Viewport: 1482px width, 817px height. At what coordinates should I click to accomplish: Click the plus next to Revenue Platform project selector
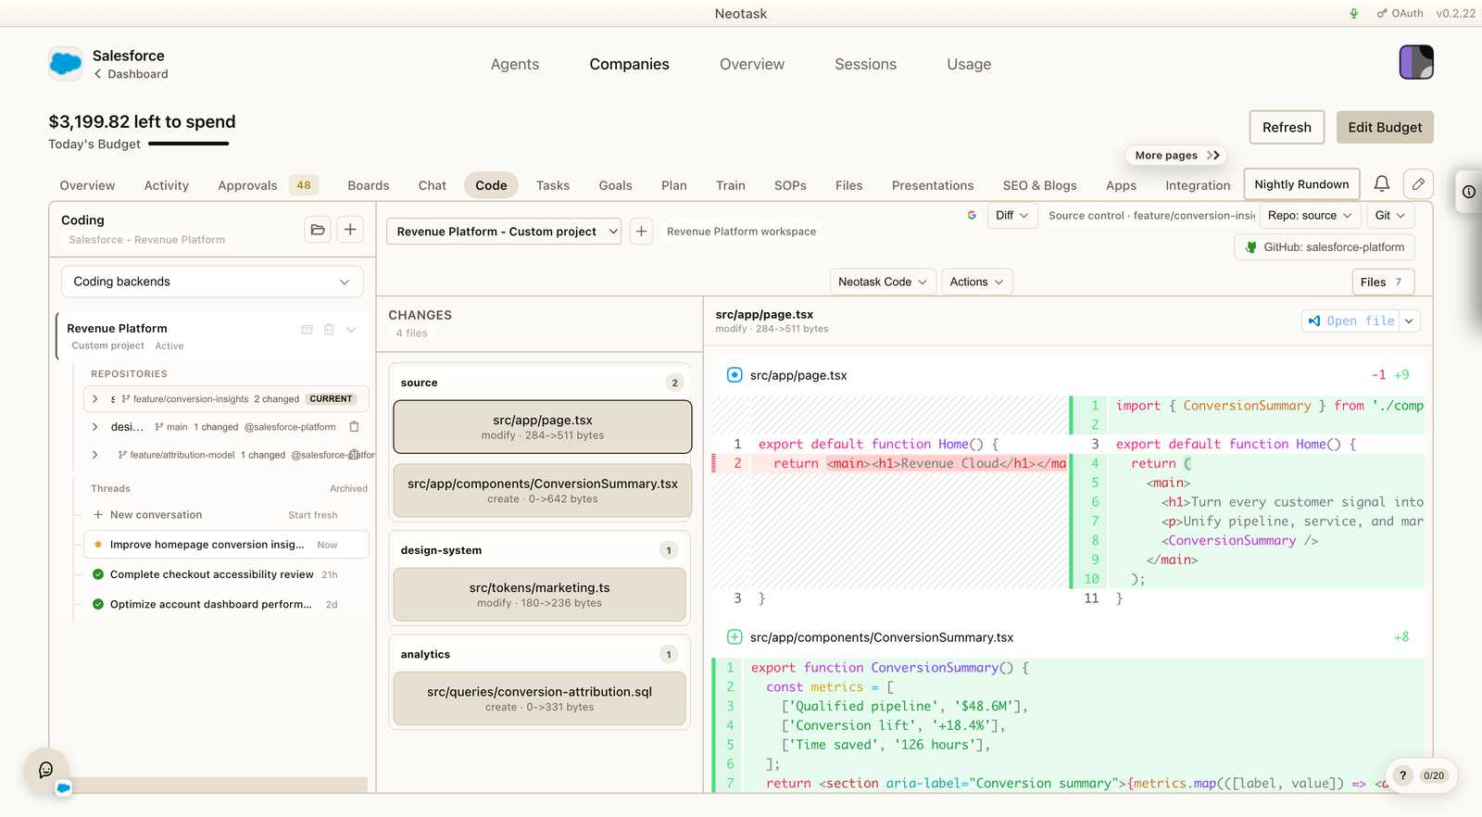641,232
